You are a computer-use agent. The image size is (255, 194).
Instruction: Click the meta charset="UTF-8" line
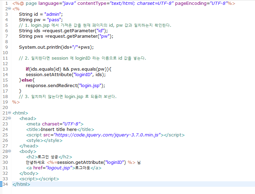[55, 124]
